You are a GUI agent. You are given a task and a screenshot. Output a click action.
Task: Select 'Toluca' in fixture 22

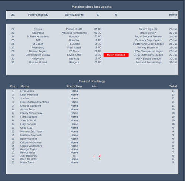click(38, 29)
